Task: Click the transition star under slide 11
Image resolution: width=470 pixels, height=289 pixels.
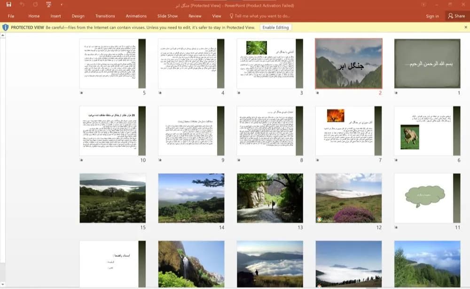Action: tap(396, 228)
